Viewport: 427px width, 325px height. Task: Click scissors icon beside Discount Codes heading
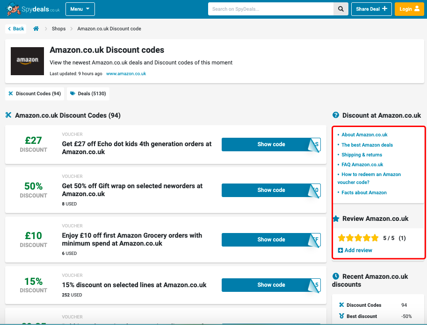(x=8, y=115)
